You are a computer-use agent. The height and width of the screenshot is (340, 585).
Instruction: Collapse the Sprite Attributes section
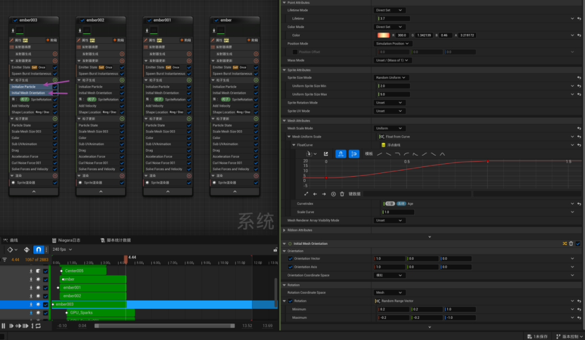coord(284,70)
